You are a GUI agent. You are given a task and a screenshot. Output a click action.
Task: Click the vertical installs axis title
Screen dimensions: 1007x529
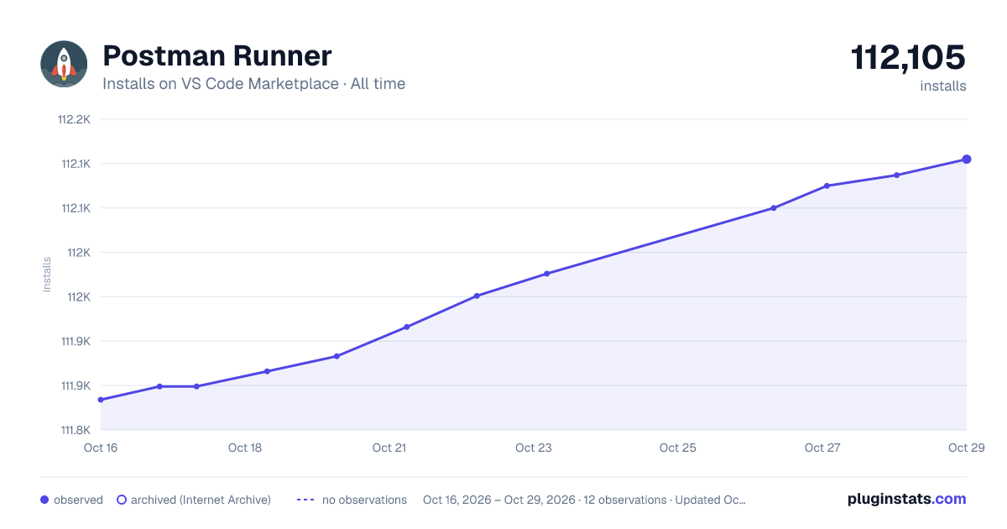click(x=47, y=275)
